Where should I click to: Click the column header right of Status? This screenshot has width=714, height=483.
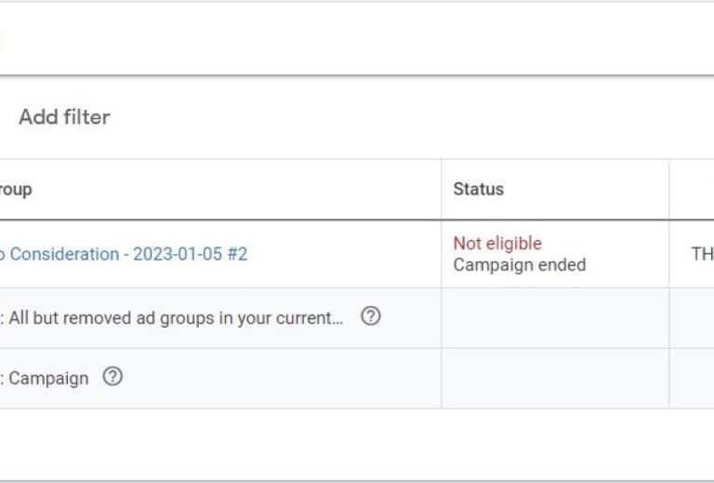pos(692,189)
